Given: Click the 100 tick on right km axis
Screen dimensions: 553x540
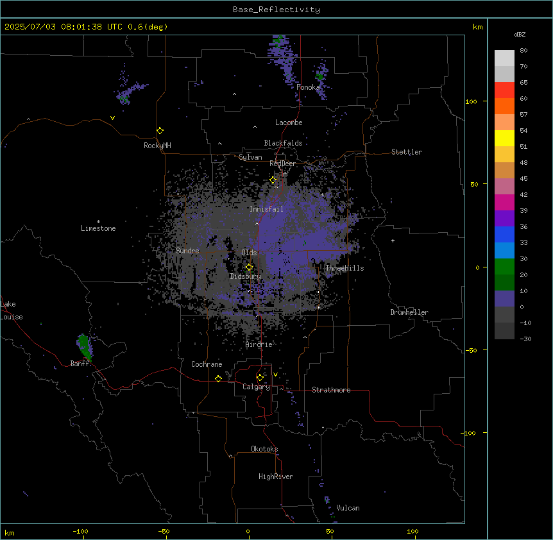Looking at the screenshot, I should pyautogui.click(x=471, y=101).
